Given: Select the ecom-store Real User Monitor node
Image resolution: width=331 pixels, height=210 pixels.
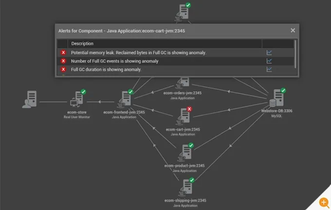Looking at the screenshot, I should pyautogui.click(x=76, y=99).
